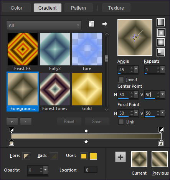Toggle the Link checkbox
This screenshot has width=170, height=180.
pos(121,122)
